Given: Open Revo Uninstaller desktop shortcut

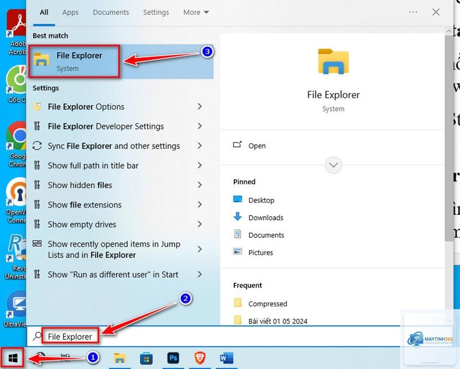Looking at the screenshot, I should tap(16, 257).
